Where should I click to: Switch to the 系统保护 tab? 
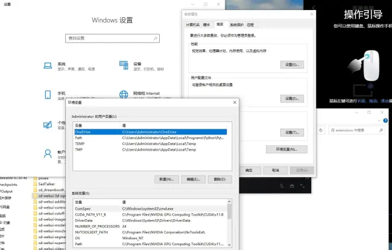tap(236, 25)
